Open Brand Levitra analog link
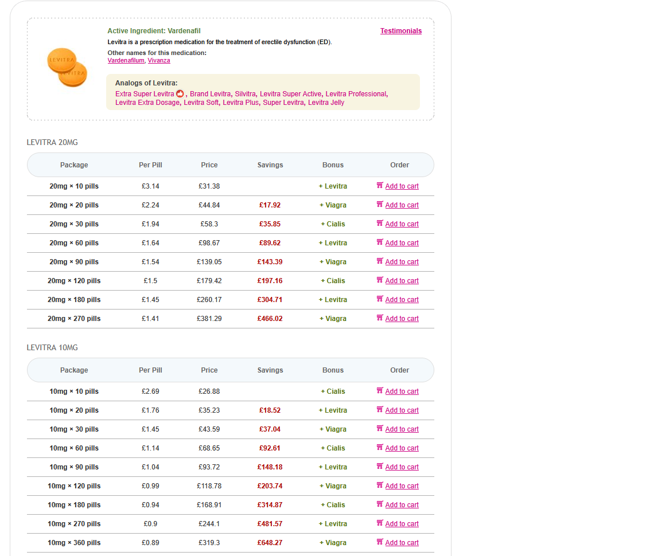 [210, 94]
